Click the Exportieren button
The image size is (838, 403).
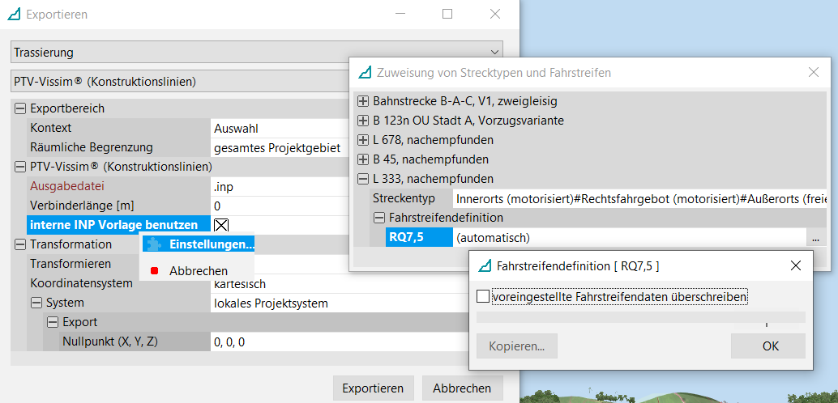point(373,388)
